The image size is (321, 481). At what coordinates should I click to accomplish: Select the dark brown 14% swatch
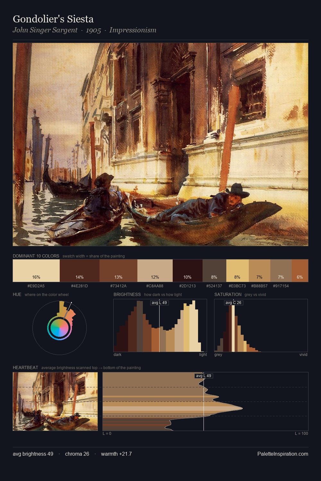(80, 271)
